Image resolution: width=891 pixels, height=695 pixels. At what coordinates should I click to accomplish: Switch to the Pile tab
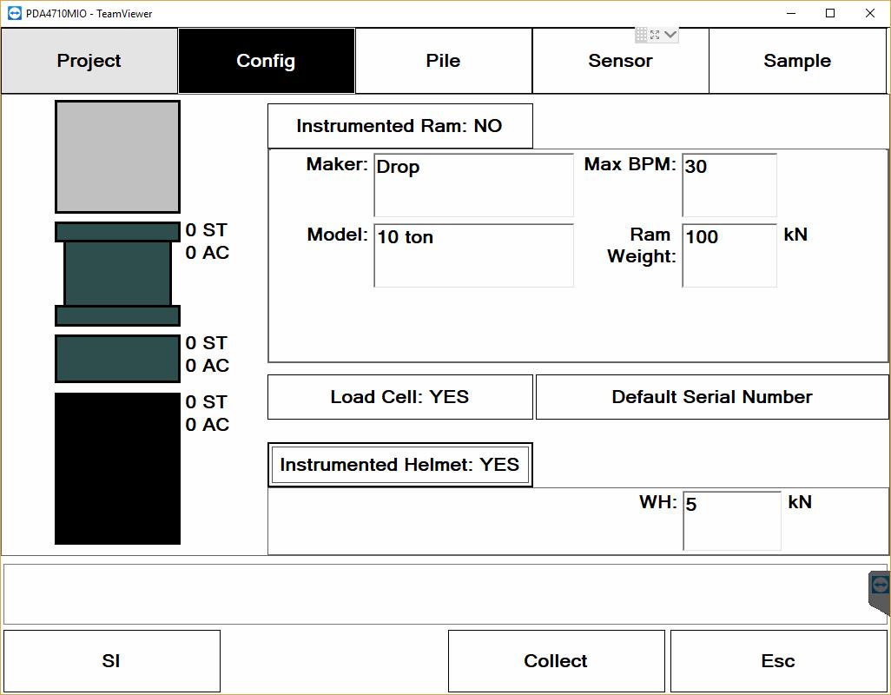(443, 61)
